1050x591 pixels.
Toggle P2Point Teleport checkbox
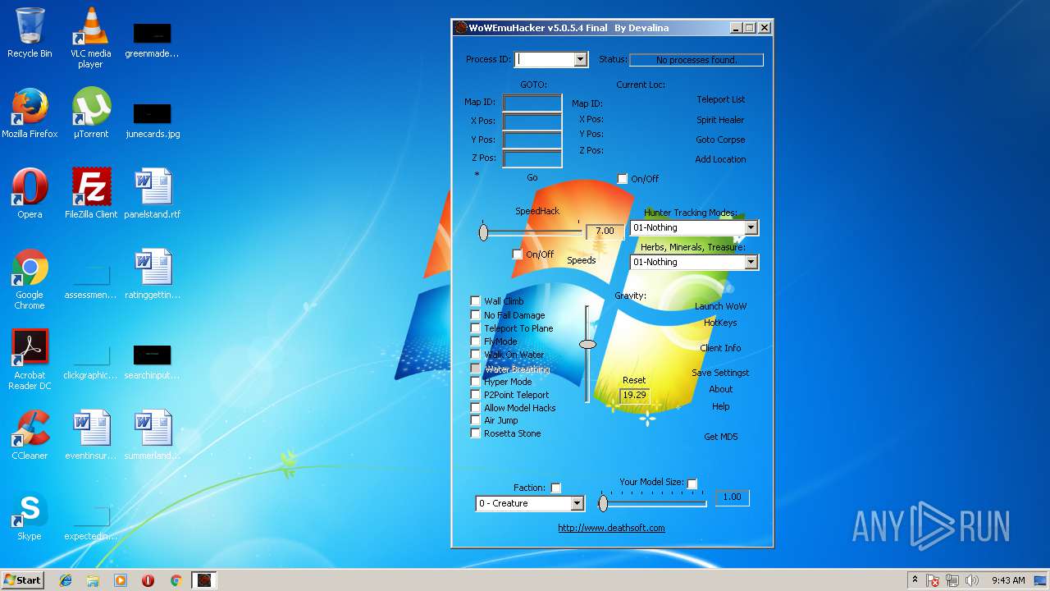pos(475,394)
